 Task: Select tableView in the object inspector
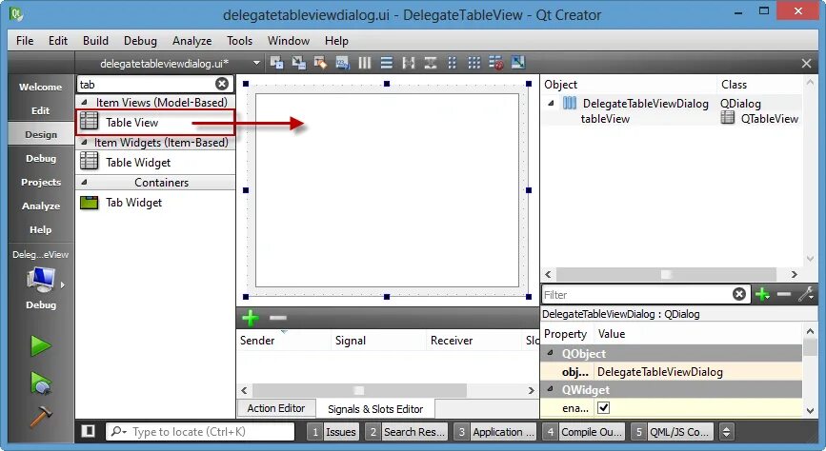pyautogui.click(x=605, y=119)
